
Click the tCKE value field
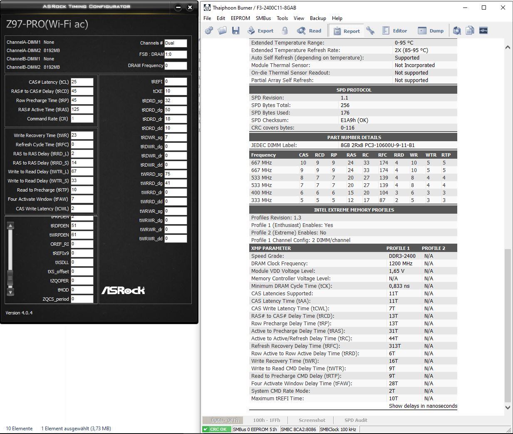pyautogui.click(x=176, y=91)
